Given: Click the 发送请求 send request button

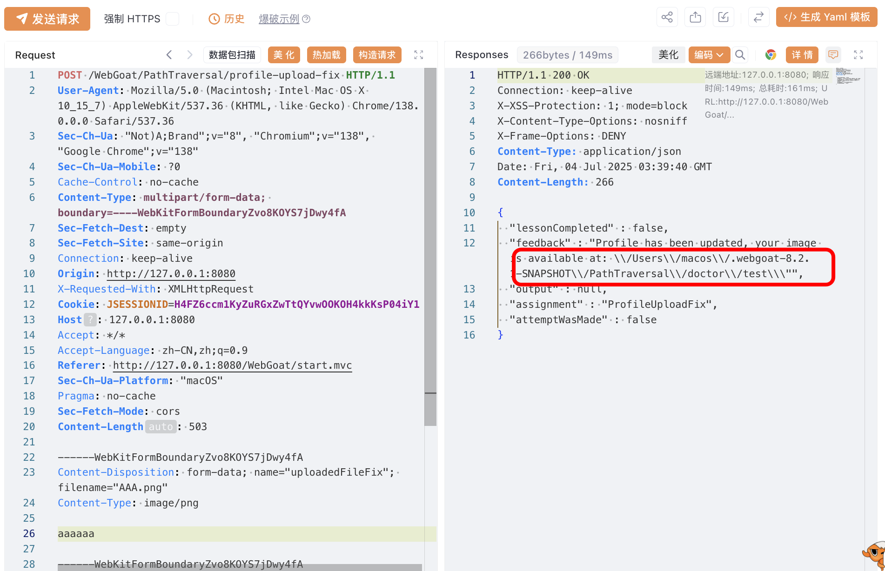Looking at the screenshot, I should click(x=47, y=19).
